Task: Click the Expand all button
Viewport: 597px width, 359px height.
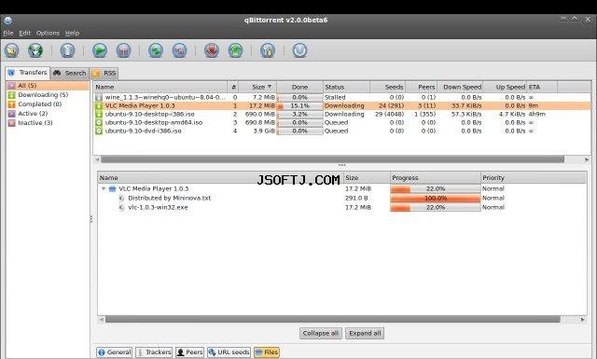Action: 365,333
